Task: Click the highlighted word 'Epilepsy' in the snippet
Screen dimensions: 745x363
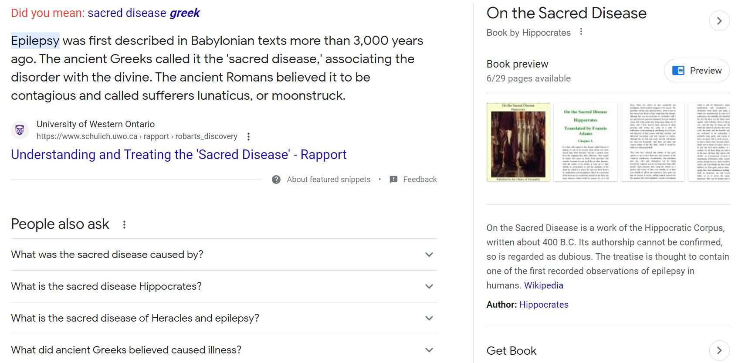Action: pos(35,41)
